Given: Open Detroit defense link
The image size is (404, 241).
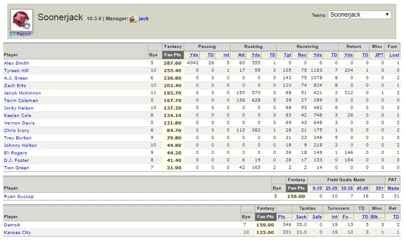Looking at the screenshot, I should click(x=12, y=225).
